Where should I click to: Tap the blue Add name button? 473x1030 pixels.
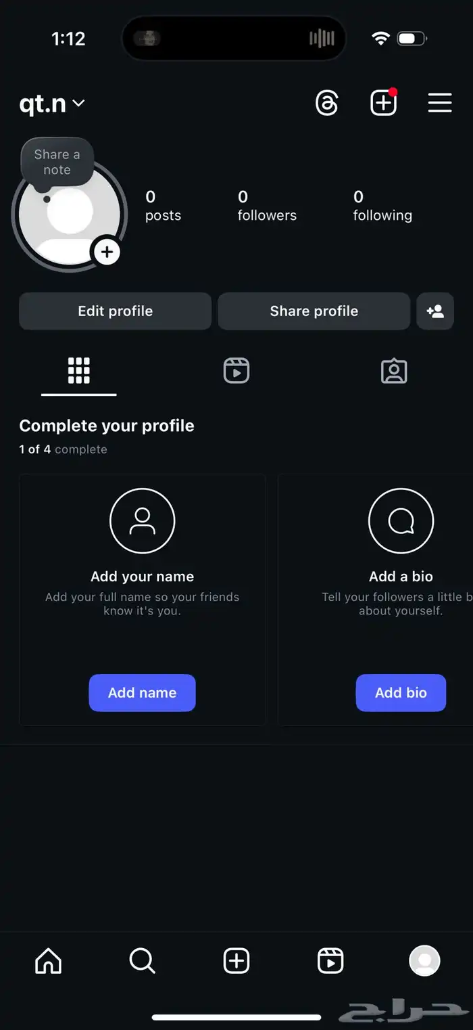(142, 692)
